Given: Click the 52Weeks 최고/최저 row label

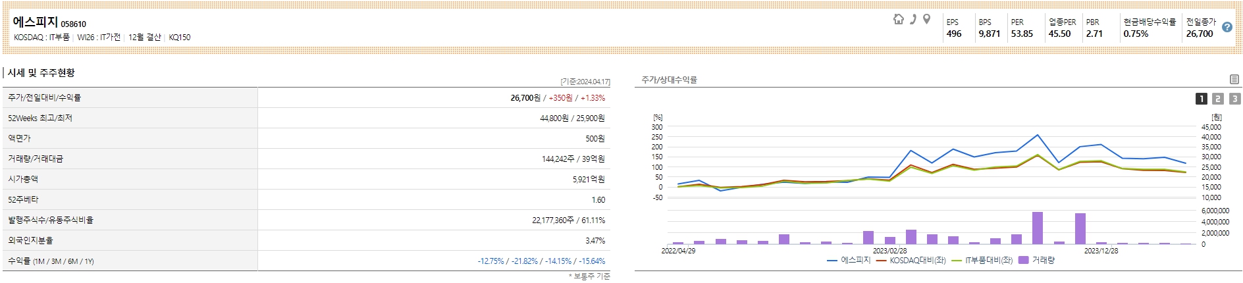Looking at the screenshot, I should [x=40, y=118].
